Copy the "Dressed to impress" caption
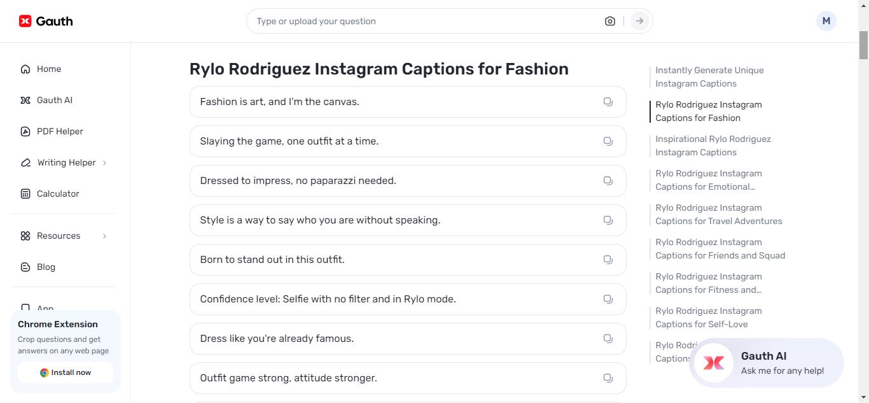Screen dimensions: 869x403 pyautogui.click(x=608, y=181)
